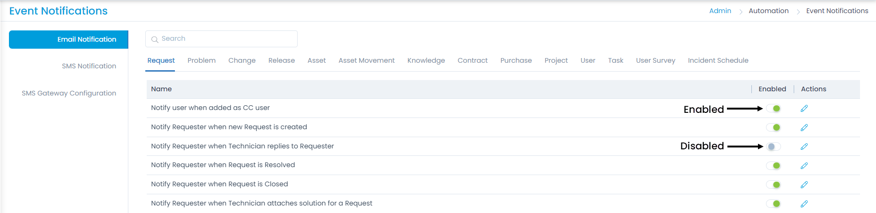Disable 'Notify user when added as CC user' toggle
This screenshot has height=213, width=876.
pos(773,109)
